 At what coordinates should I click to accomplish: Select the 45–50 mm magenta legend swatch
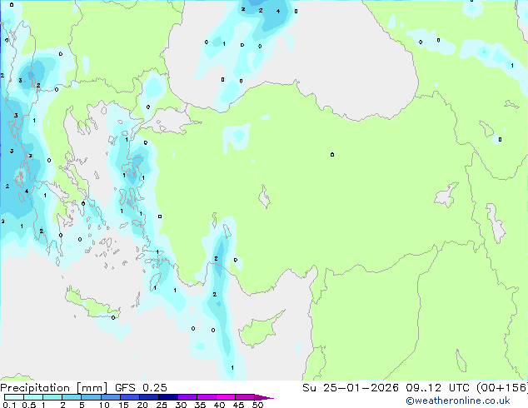[245, 397]
